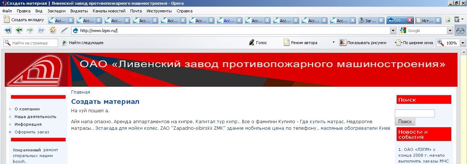
Task: Click the site Поиск search button
Action: point(405,121)
